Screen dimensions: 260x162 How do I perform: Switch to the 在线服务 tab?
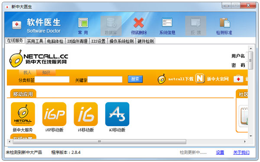pos(15,41)
